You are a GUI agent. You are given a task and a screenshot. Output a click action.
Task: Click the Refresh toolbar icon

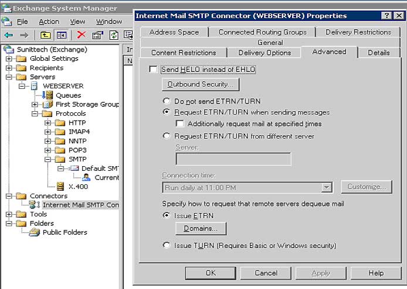[114, 35]
